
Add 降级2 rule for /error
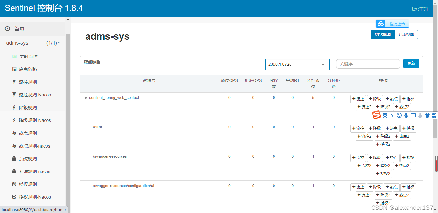click(383, 136)
